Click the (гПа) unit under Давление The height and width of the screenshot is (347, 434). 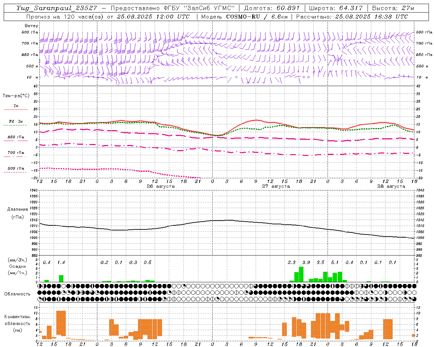[18, 217]
